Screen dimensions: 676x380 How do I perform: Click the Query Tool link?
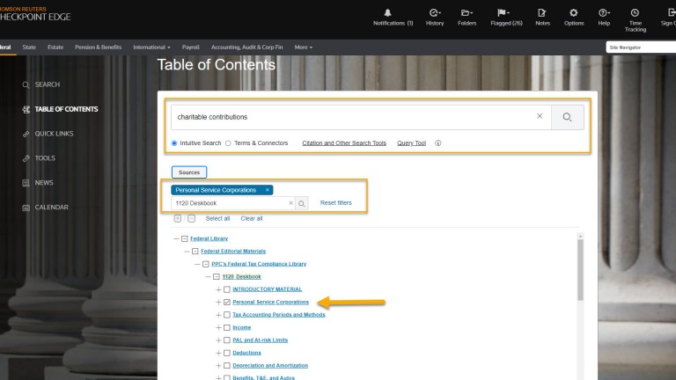(x=411, y=142)
